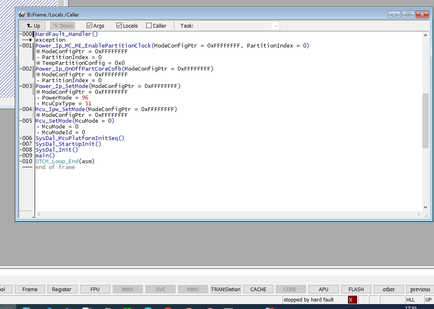Open the CACHE view
This screenshot has width=434, height=309.
point(258,289)
